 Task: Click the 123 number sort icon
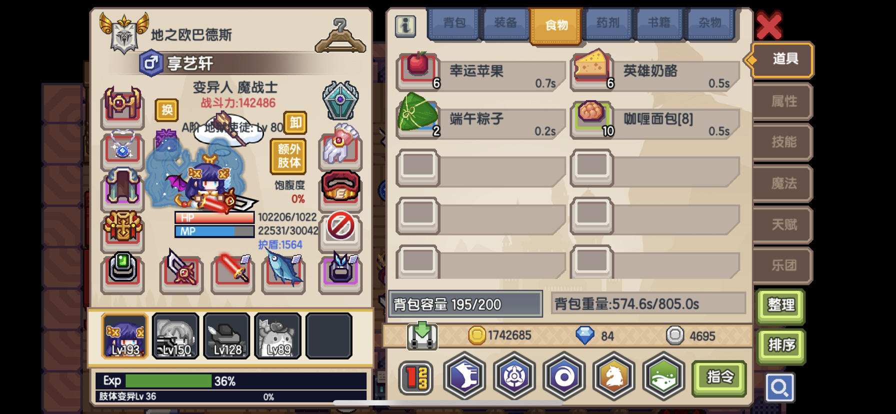416,377
